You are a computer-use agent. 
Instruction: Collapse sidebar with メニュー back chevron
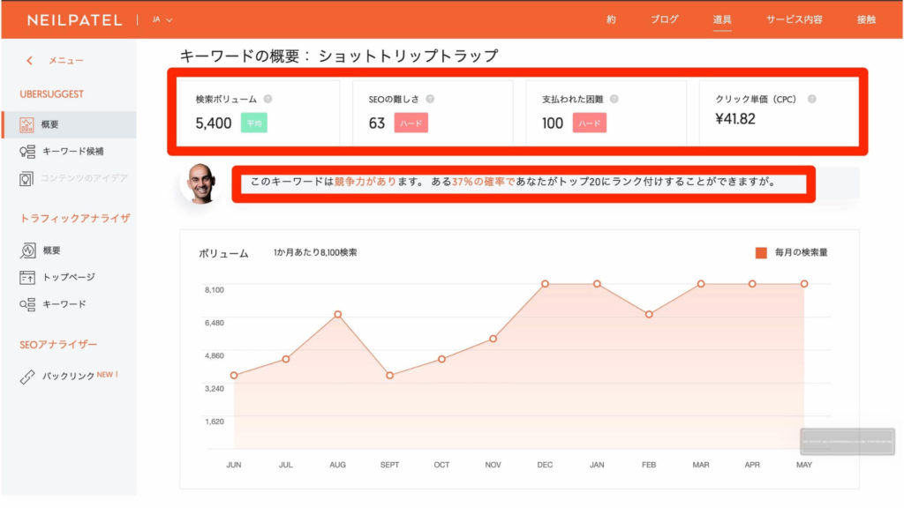[x=29, y=61]
